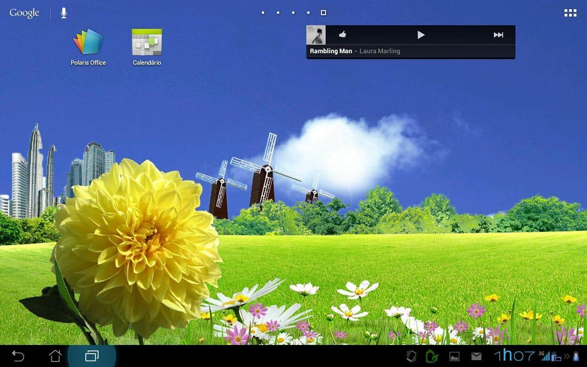
Task: Go to Home screen button
Action: (x=55, y=356)
